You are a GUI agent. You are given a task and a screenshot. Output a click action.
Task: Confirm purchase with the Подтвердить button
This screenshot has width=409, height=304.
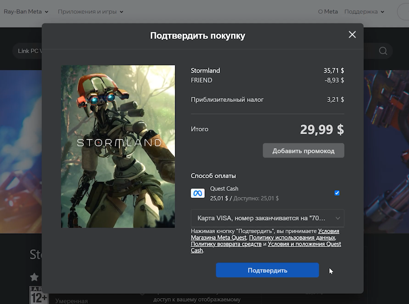coord(267,270)
